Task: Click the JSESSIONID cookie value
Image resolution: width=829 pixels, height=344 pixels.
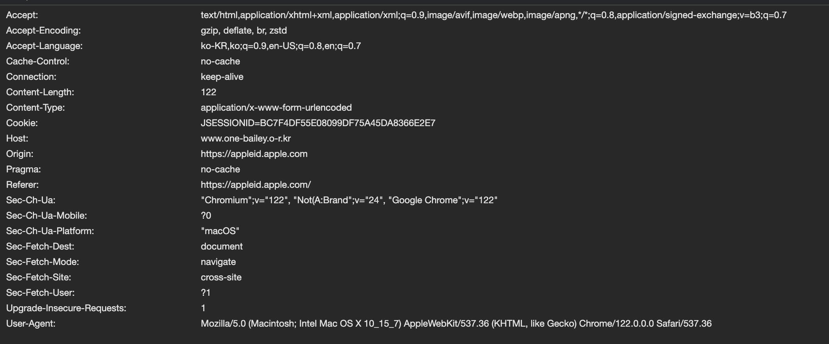Action: (318, 123)
